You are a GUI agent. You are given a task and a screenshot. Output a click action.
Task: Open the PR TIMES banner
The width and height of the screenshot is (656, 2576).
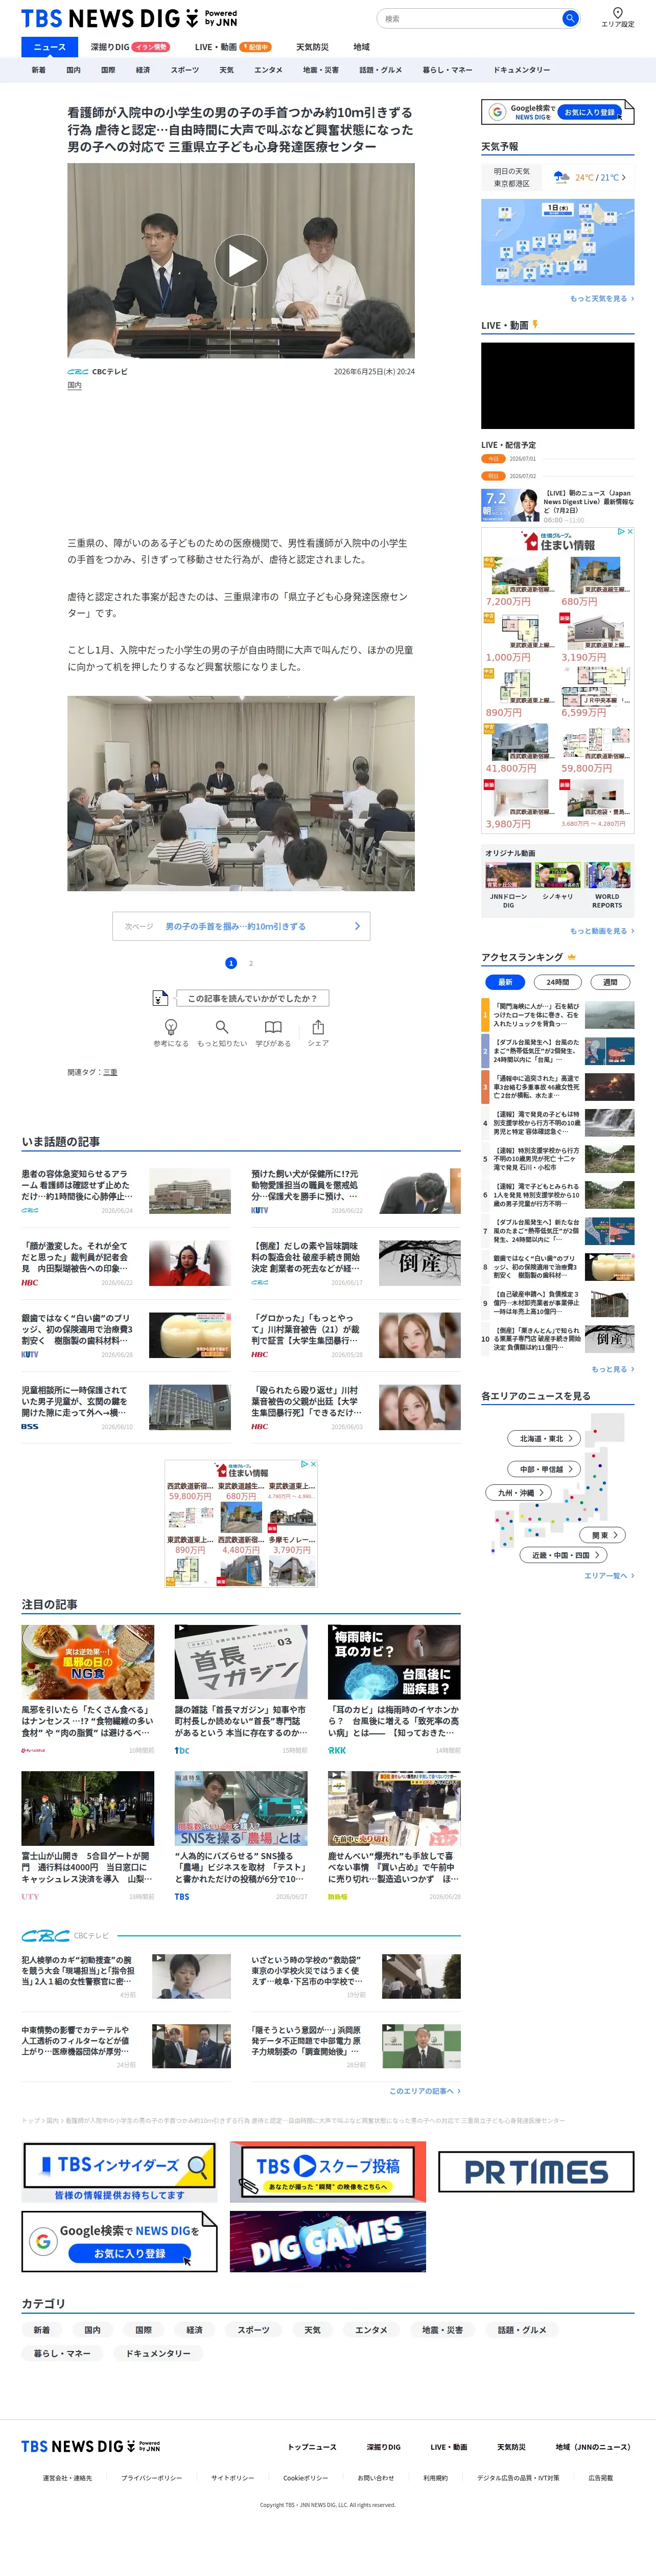536,2171
